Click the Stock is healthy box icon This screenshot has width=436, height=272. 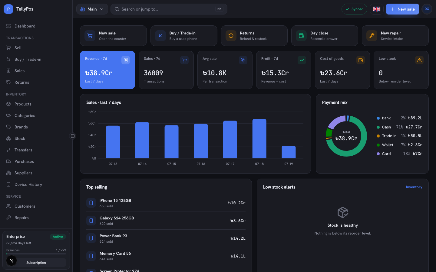(343, 212)
